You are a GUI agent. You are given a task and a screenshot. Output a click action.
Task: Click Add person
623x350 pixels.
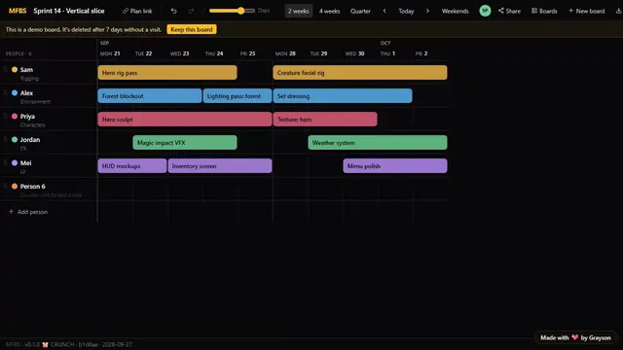tap(28, 212)
